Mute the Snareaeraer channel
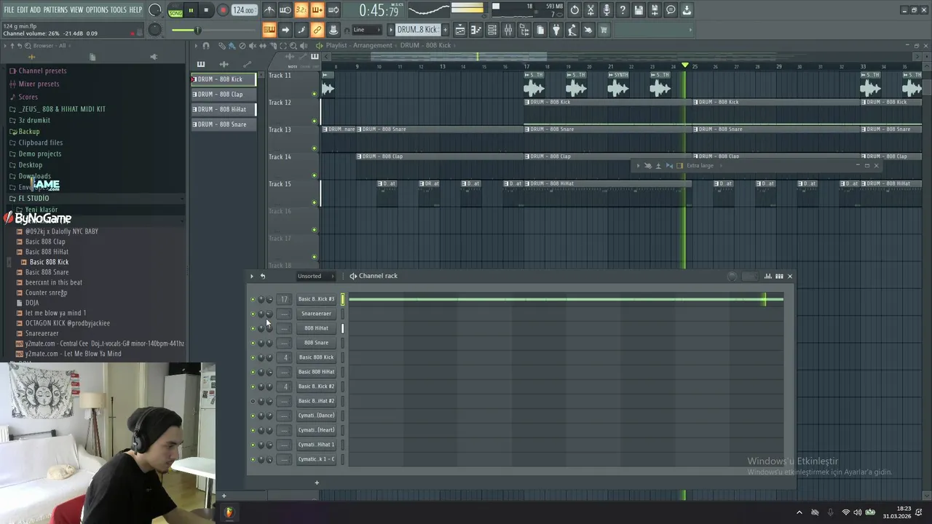This screenshot has width=932, height=524. pos(253,314)
